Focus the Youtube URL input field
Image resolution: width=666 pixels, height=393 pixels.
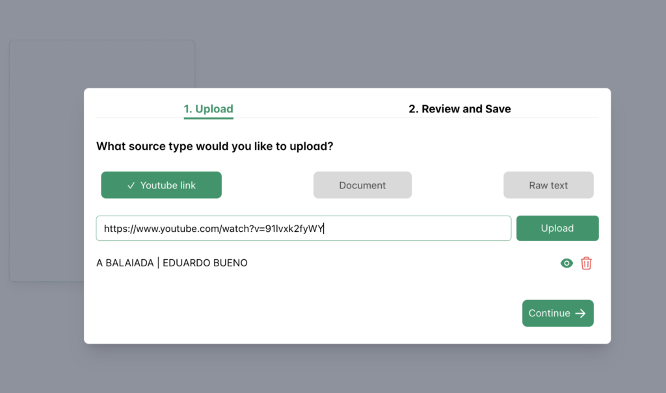pos(304,229)
